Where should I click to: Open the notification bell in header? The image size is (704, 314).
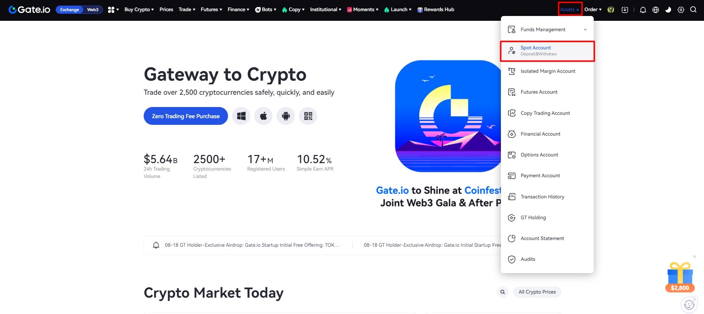(643, 10)
